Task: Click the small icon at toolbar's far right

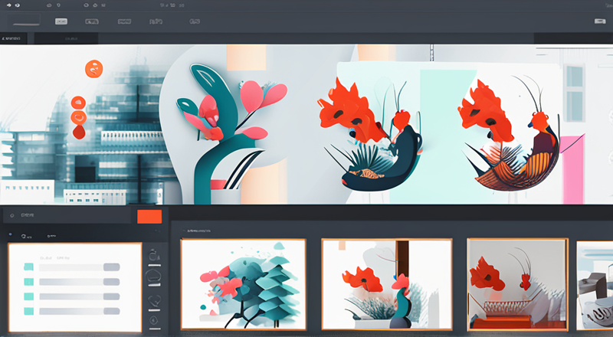Action: (600, 21)
